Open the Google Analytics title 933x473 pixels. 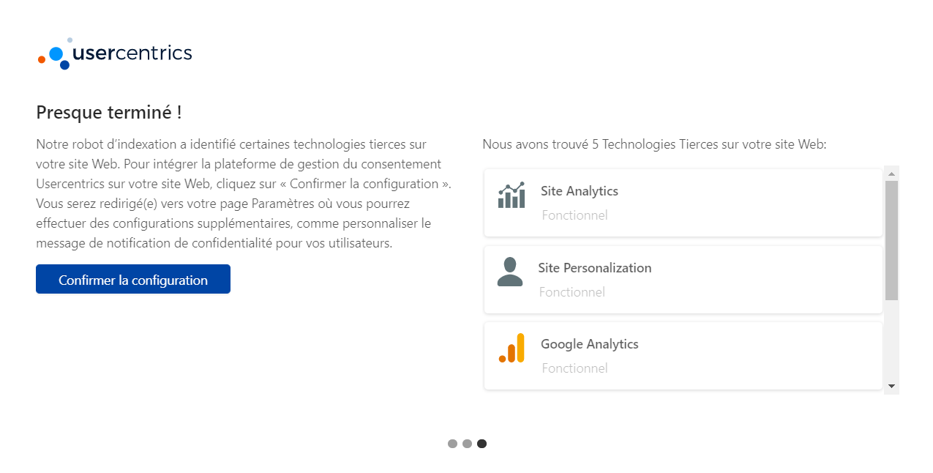[x=590, y=344]
